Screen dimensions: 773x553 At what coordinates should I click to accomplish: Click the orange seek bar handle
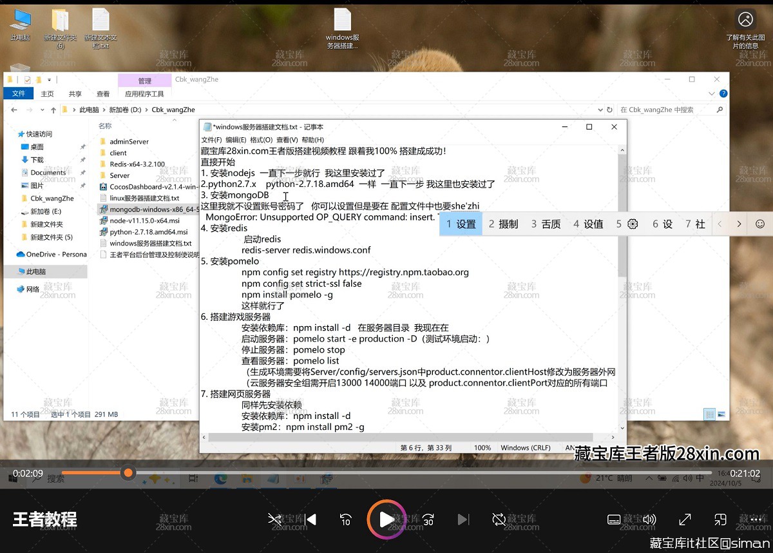point(128,473)
